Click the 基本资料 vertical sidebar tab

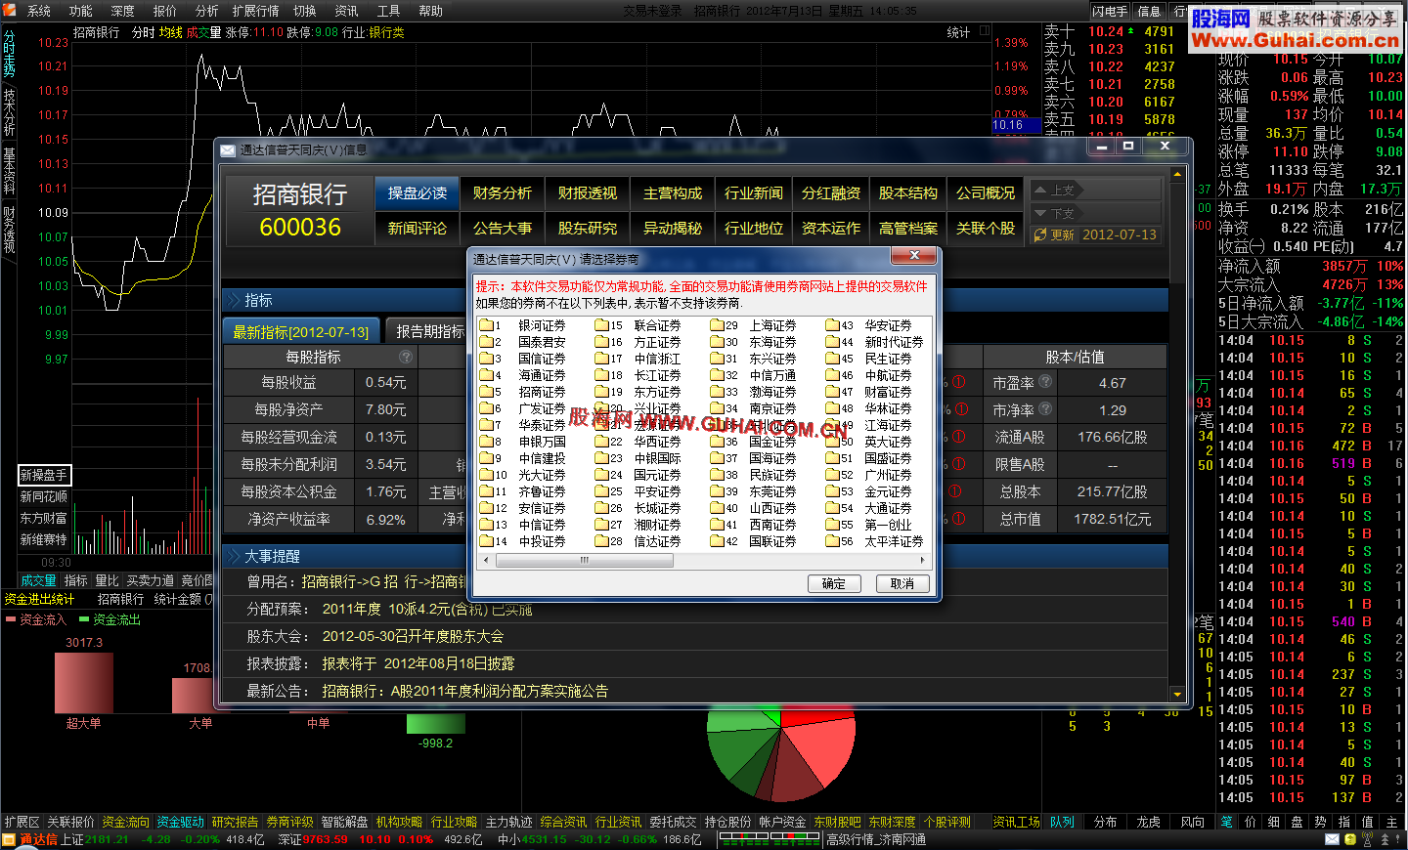pos(9,171)
